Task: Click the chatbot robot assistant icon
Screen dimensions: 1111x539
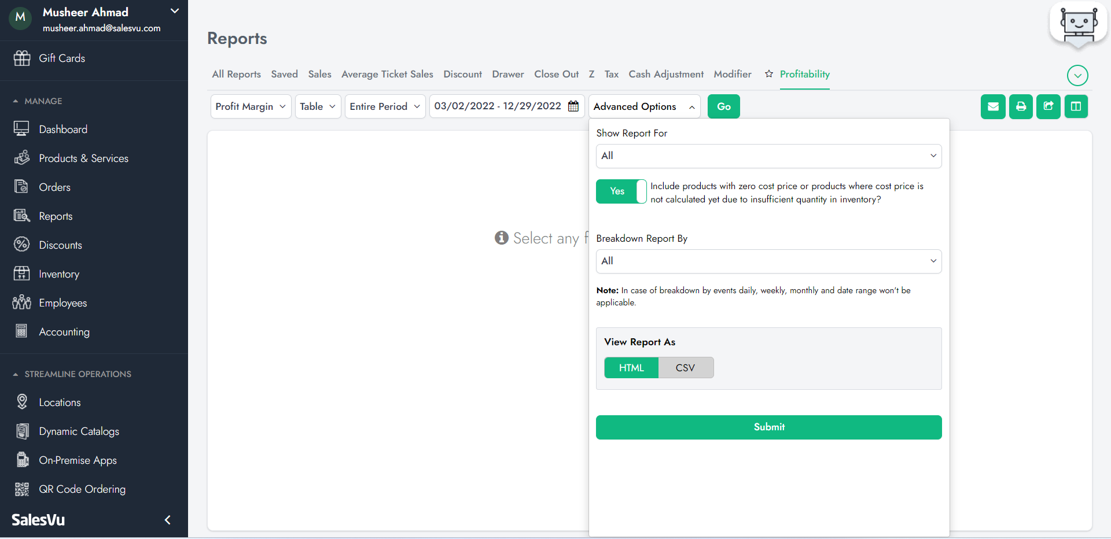Action: (1078, 25)
